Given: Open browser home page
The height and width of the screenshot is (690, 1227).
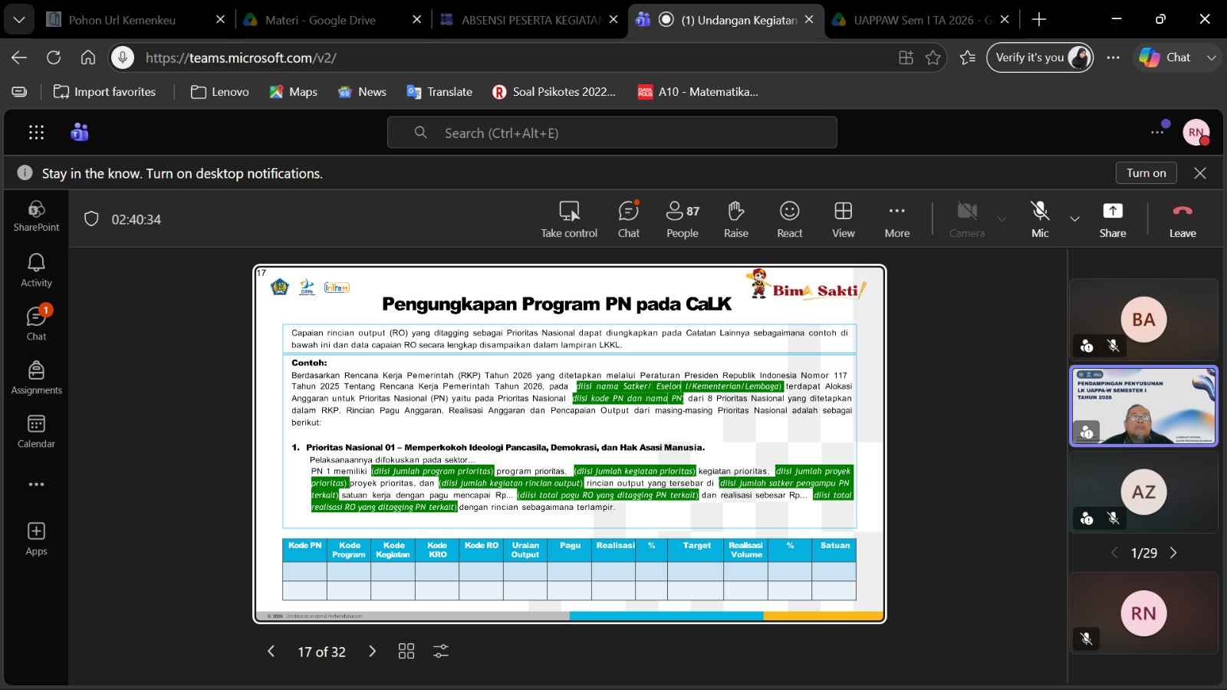Looking at the screenshot, I should click(x=88, y=58).
